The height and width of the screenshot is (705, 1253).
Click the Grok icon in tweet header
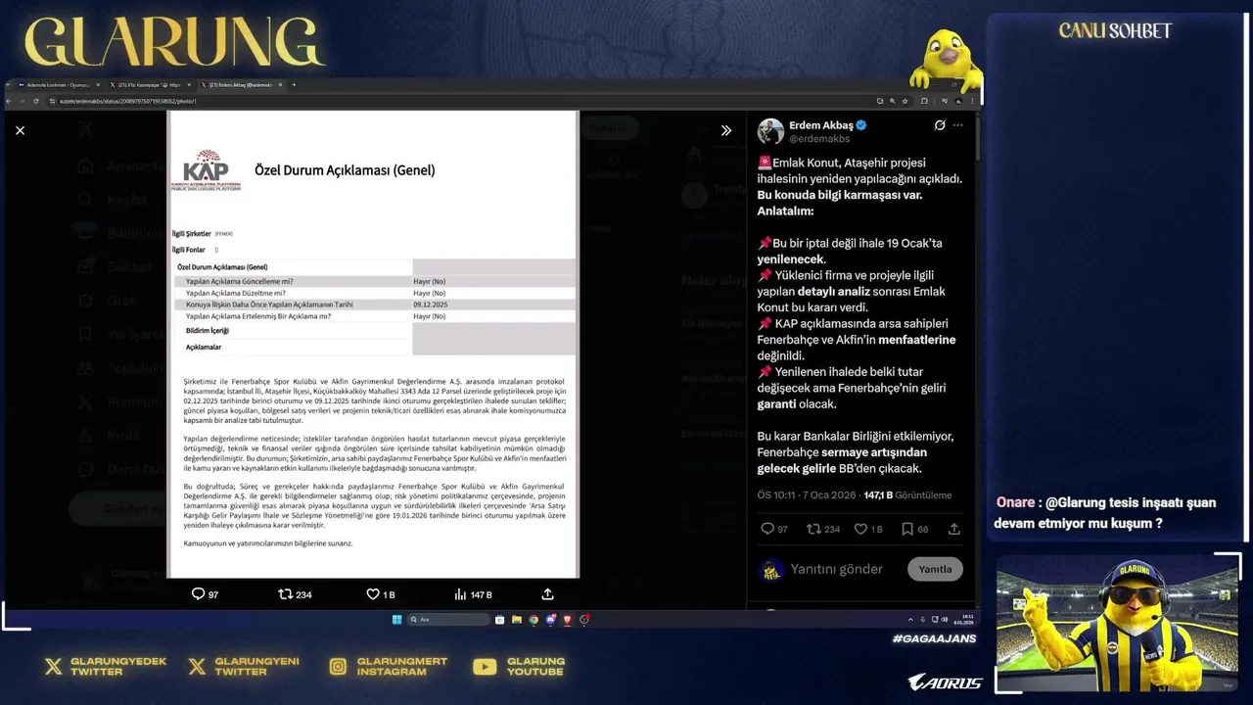point(940,125)
